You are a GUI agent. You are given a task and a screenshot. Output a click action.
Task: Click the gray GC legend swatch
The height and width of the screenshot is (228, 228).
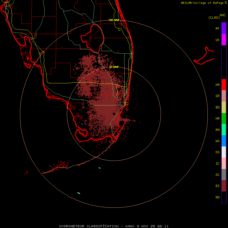point(224,175)
